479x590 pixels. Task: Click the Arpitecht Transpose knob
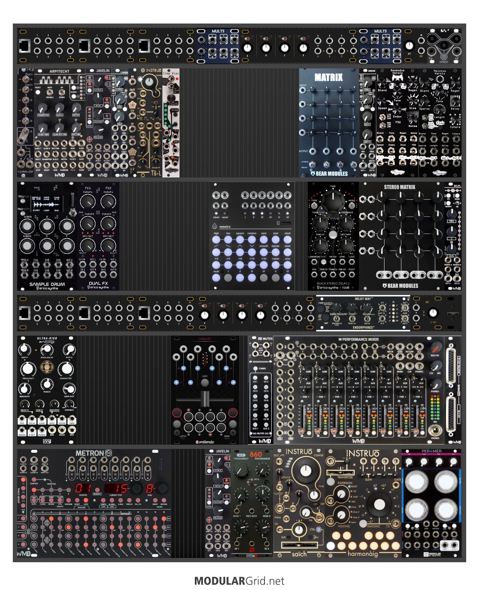click(x=43, y=108)
